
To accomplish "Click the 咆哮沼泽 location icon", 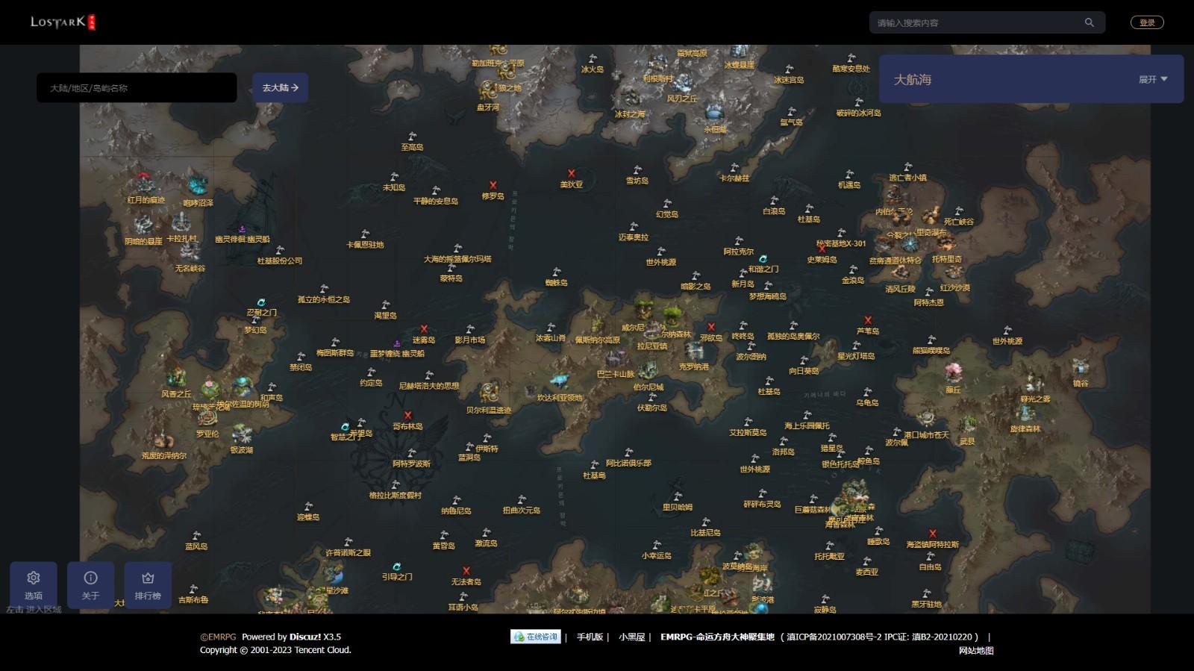I will (198, 185).
